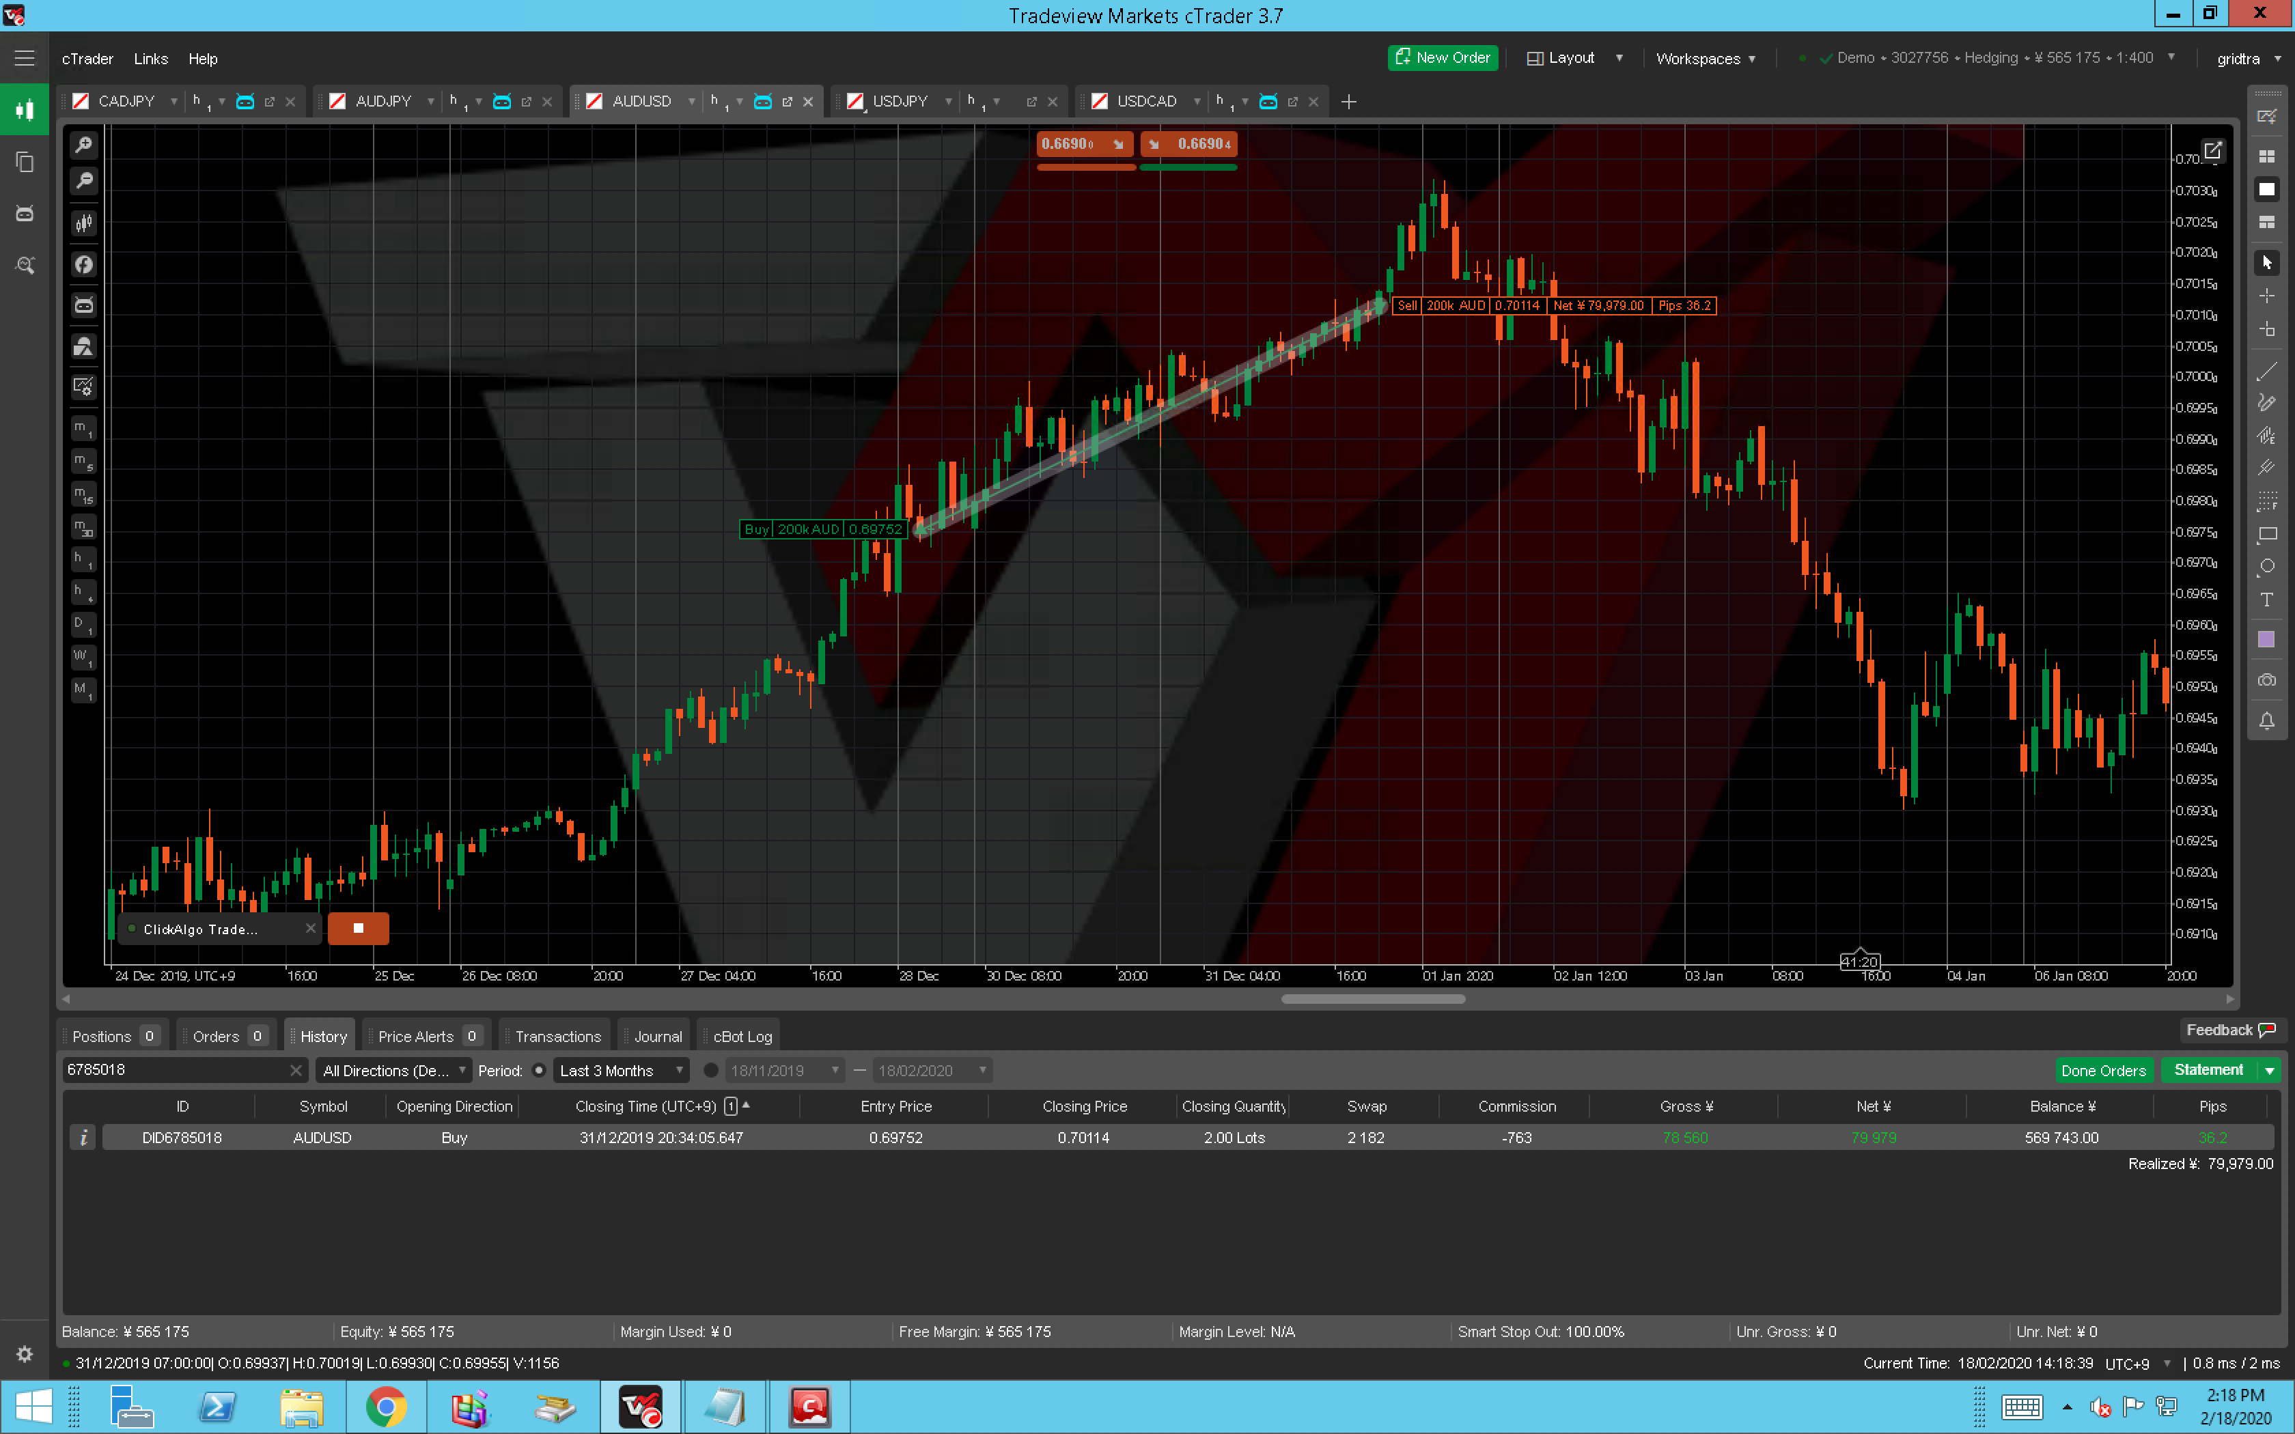
Task: Click the New Order button
Action: 1443,58
